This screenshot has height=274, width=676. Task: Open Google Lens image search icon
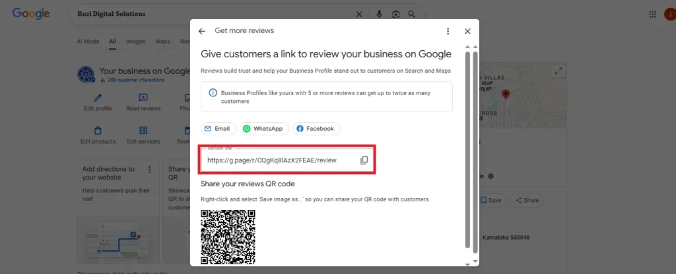(396, 15)
